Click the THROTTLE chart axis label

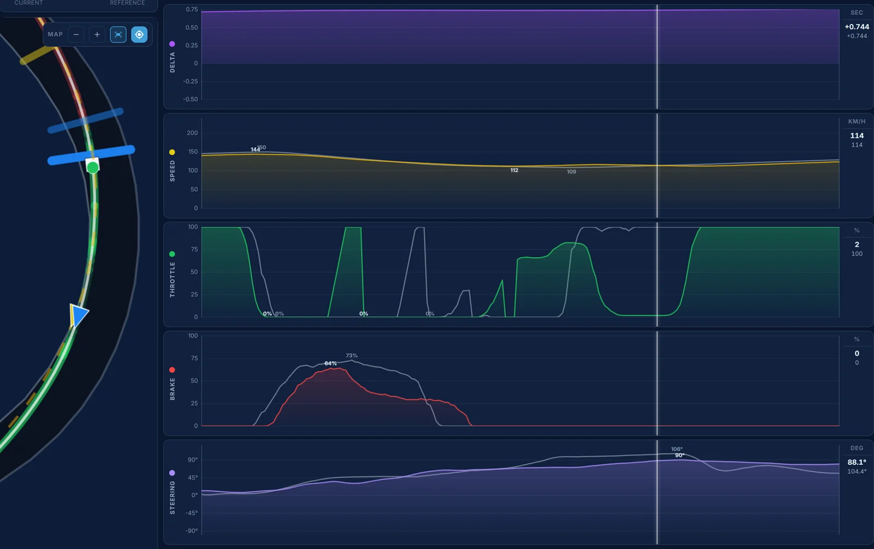(x=173, y=280)
